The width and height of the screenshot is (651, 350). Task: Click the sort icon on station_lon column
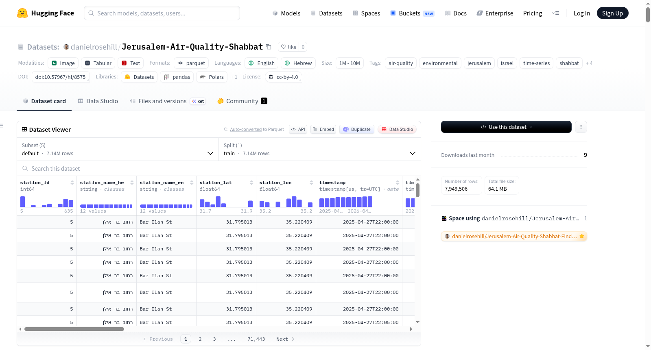311,183
